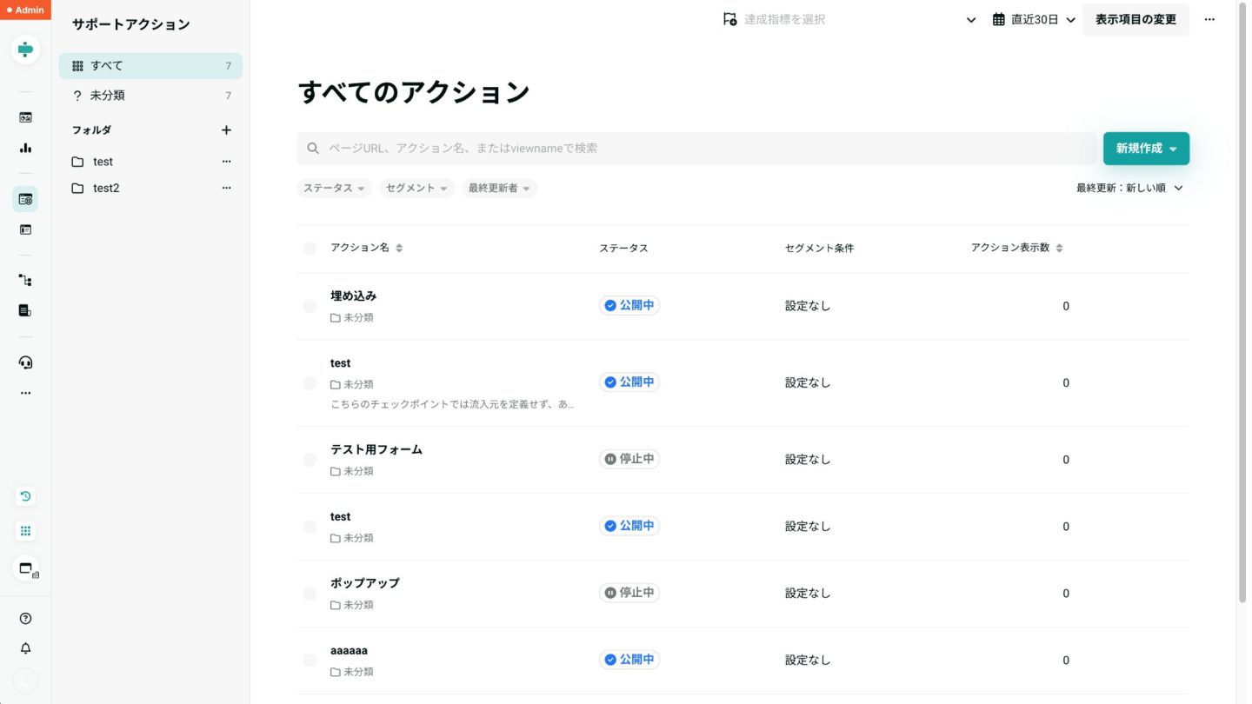
Task: Open the apps grid icon in the sidebar
Action: pyautogui.click(x=25, y=531)
